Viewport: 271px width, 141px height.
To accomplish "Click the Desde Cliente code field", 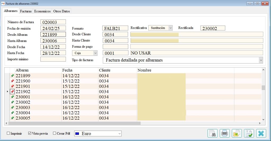I will pos(115,35).
